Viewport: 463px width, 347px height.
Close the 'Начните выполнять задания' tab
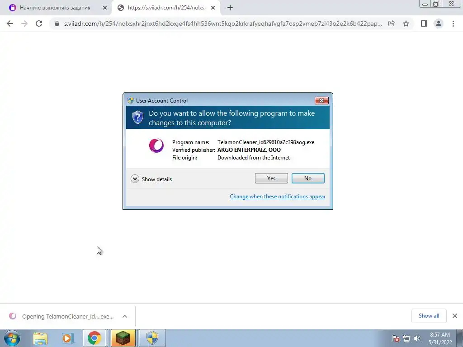pos(105,8)
